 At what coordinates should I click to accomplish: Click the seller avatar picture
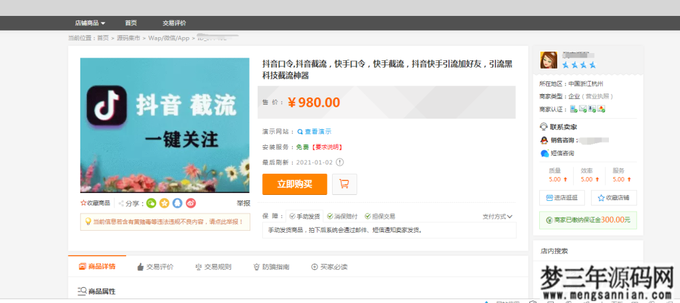tap(549, 60)
